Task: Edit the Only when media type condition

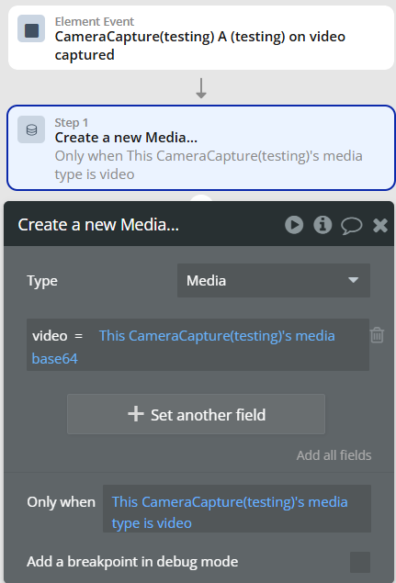Action: [237, 509]
